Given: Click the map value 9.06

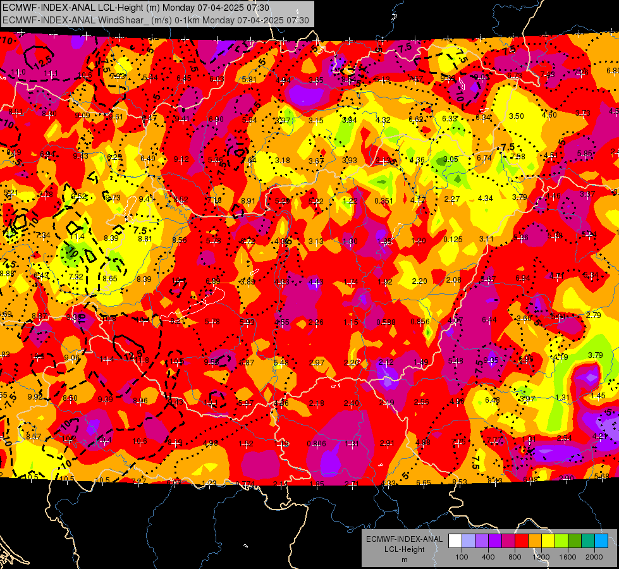Looking at the screenshot, I should click(x=71, y=358).
